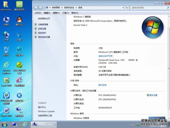Open the Word 2003 desktop icon
The image size is (170, 128).
pyautogui.click(x=6, y=112)
